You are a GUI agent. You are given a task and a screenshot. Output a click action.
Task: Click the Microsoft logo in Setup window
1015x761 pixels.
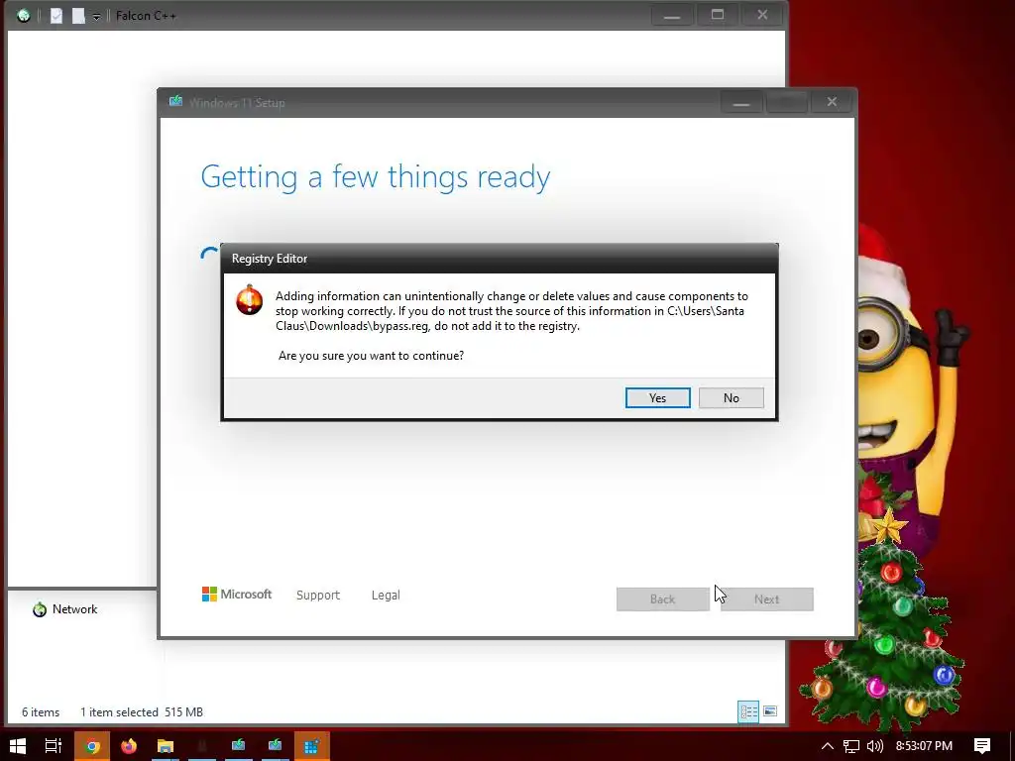237,595
